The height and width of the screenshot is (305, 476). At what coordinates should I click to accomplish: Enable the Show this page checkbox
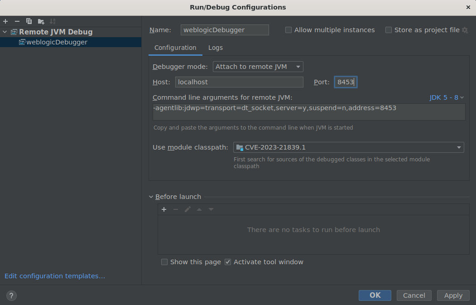point(164,262)
